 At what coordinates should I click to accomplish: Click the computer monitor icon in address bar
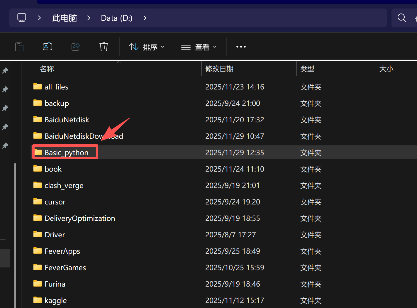pyautogui.click(x=22, y=18)
